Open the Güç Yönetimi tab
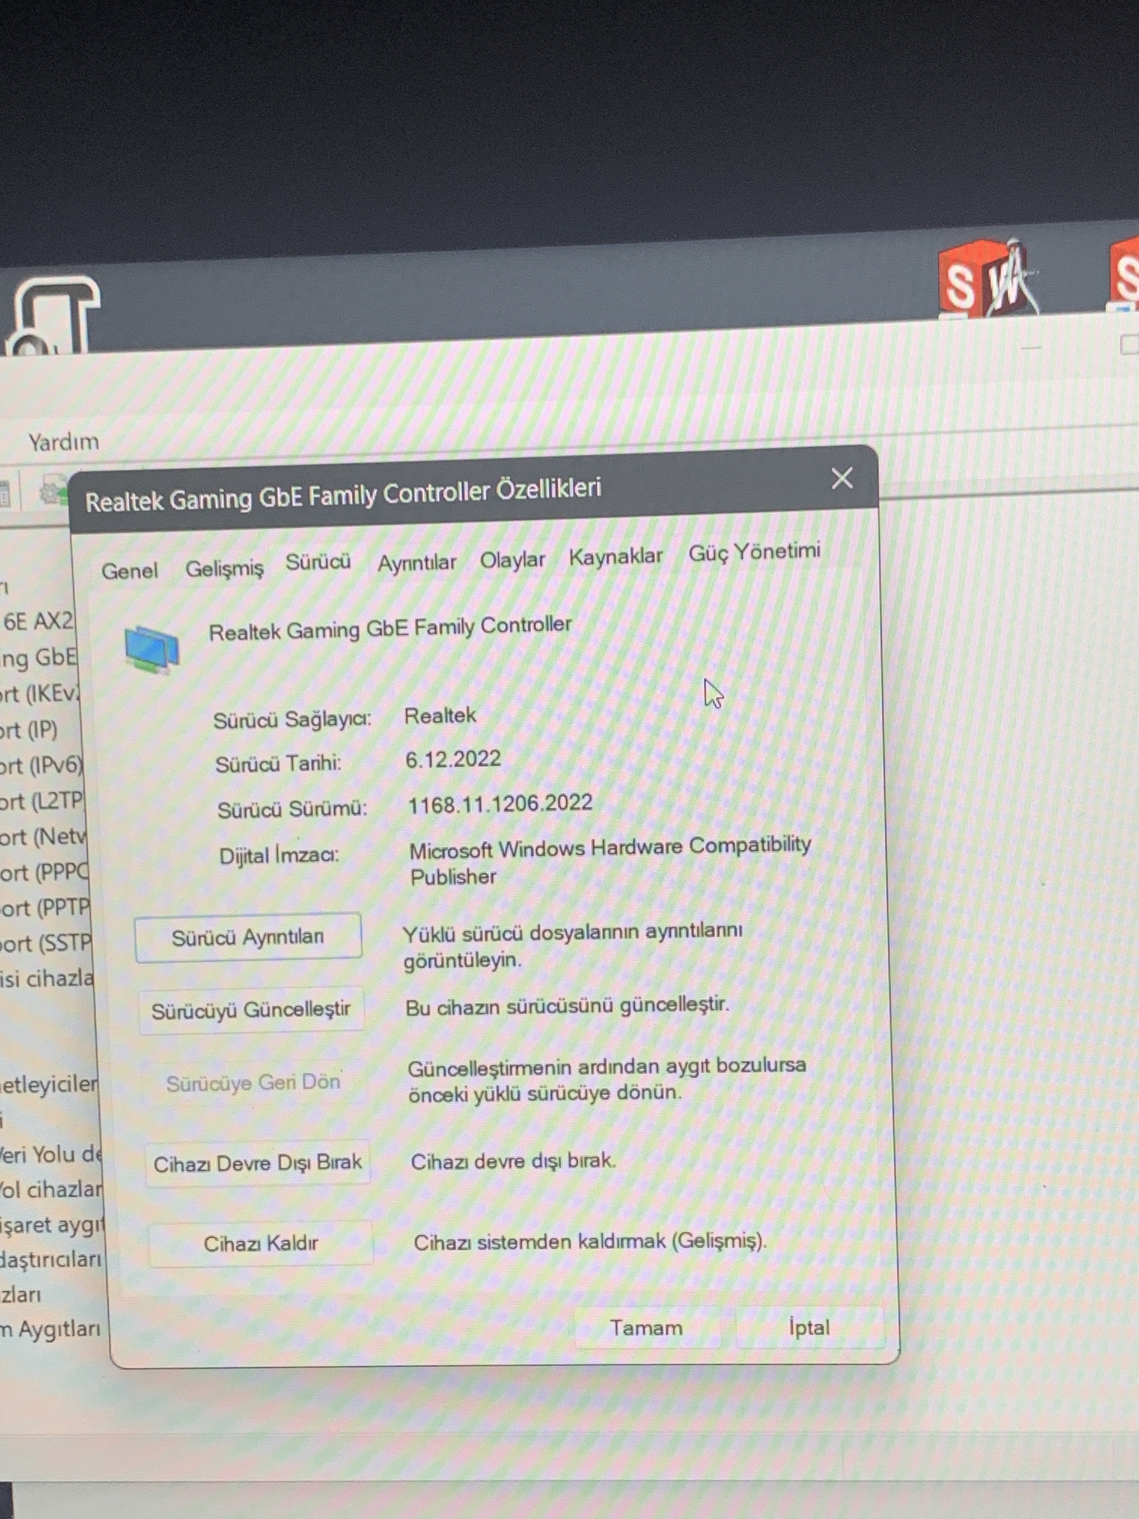 click(754, 552)
